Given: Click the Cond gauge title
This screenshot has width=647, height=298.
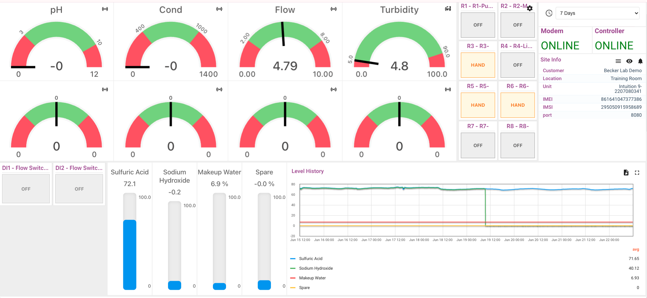Looking at the screenshot, I should (171, 10).
